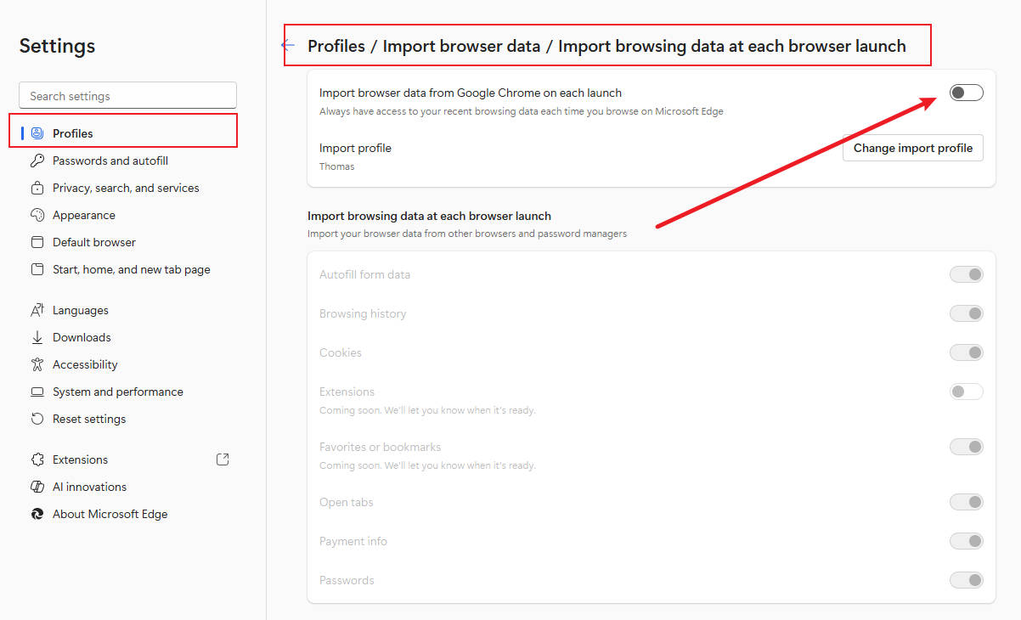The height and width of the screenshot is (620, 1021).
Task: Click the Accessibility person icon
Action: tap(37, 364)
